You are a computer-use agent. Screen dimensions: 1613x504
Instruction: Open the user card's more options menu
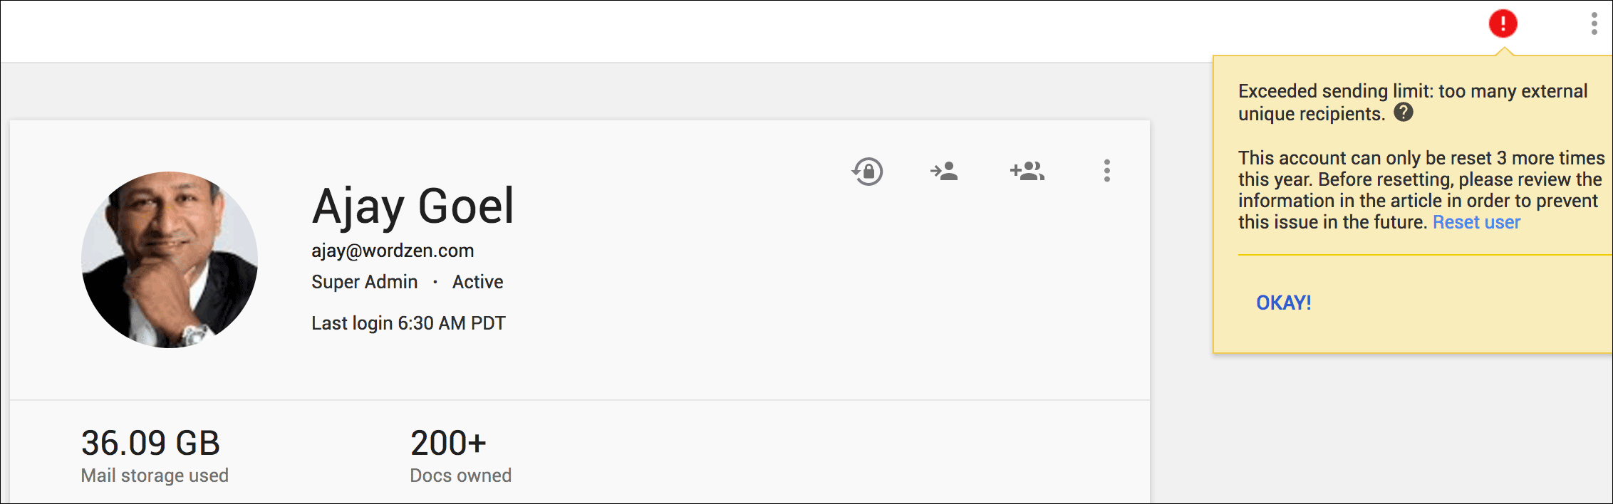pyautogui.click(x=1106, y=171)
